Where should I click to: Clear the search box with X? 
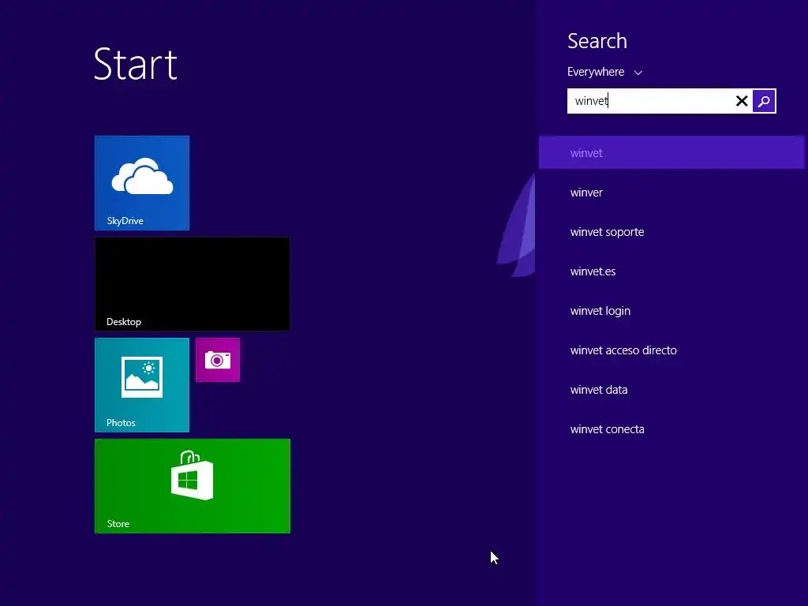click(x=742, y=101)
